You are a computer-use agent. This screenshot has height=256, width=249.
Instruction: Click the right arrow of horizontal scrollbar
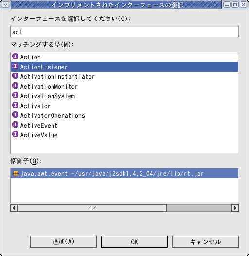(x=235, y=208)
